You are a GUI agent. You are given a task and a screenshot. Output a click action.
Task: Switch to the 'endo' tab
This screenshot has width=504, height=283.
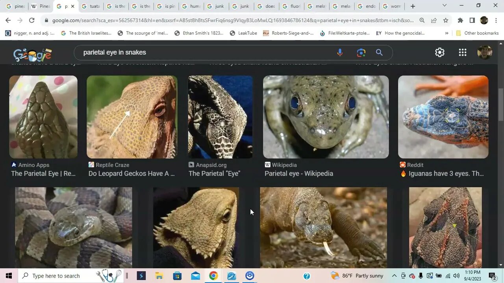click(366, 6)
